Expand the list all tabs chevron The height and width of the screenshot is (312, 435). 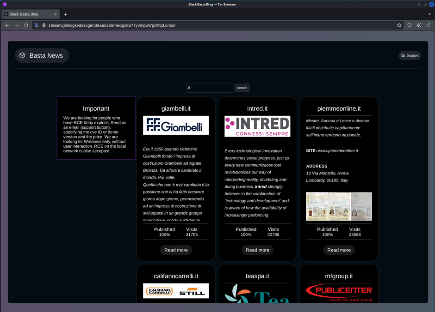click(x=429, y=14)
